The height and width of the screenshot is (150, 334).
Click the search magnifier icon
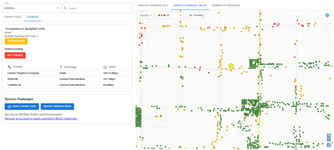pos(65,8)
